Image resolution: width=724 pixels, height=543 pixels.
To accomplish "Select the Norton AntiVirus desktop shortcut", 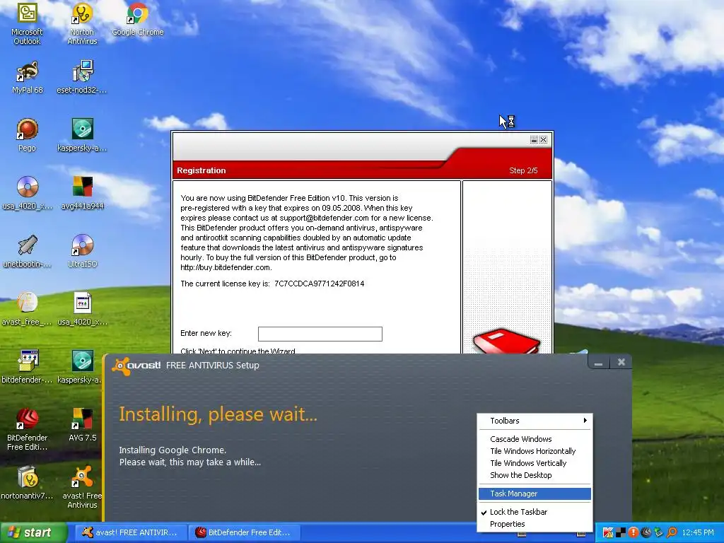I will click(82, 23).
